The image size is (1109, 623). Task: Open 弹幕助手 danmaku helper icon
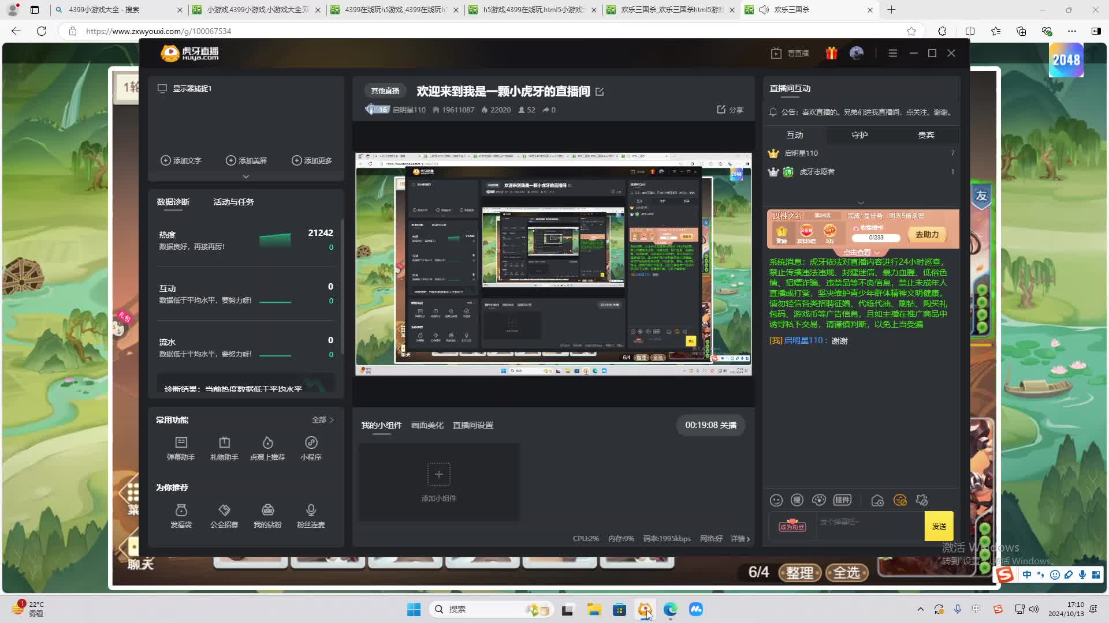click(x=181, y=443)
